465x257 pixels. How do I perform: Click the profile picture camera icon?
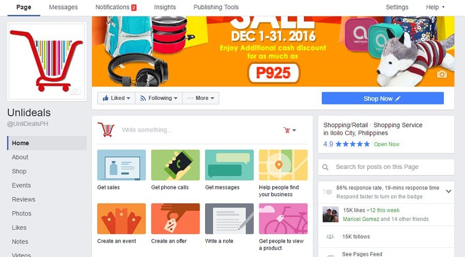point(75,91)
